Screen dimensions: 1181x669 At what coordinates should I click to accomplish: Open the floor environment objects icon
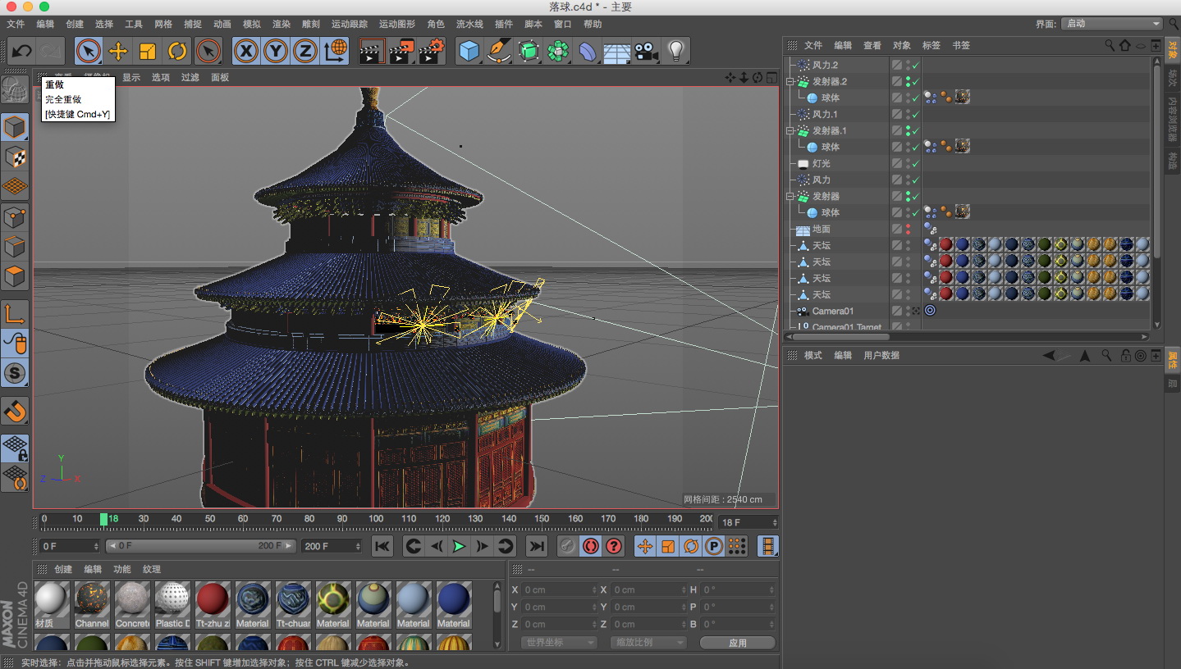point(616,52)
